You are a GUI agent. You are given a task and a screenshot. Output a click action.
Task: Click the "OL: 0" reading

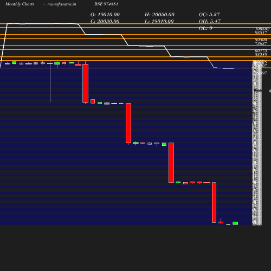click(205, 28)
